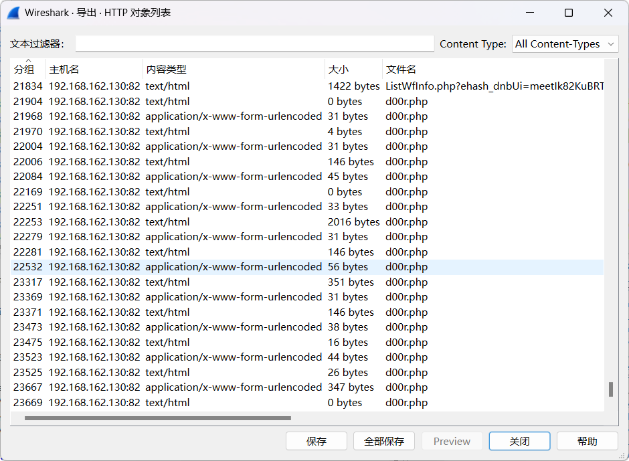Select packet 22004 row
Screen dimensions: 629x461
307,147
